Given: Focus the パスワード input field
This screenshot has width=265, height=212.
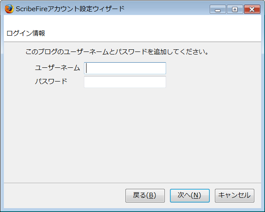Looking at the screenshot, I should click(x=125, y=82).
